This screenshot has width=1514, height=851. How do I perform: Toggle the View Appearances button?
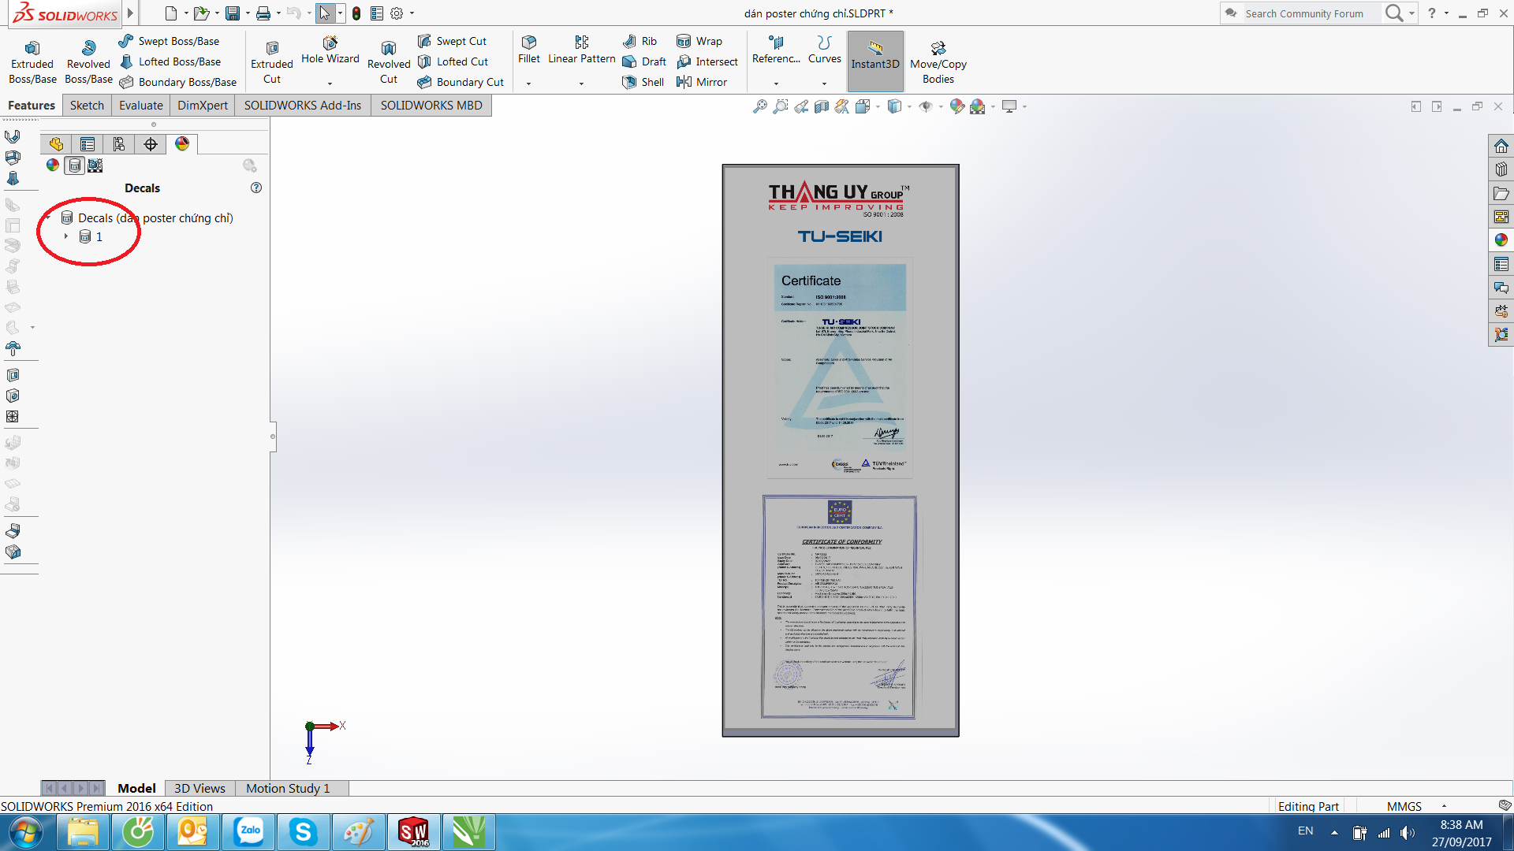coord(53,165)
